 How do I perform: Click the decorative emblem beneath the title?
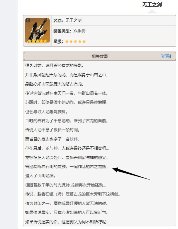click(x=152, y=12)
